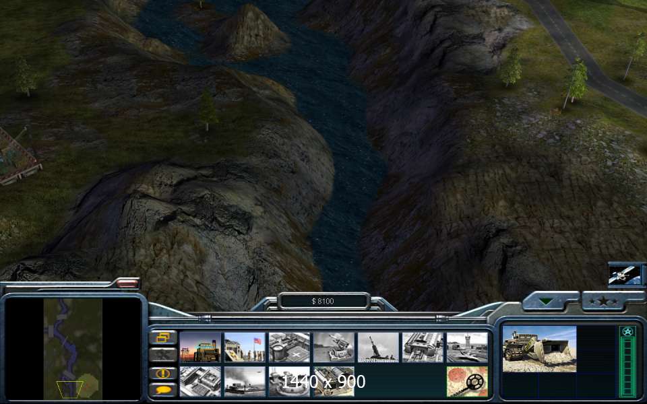The image size is (647, 404).
Task: Place a beacon using the exclamation-mark button
Action: coord(163,373)
